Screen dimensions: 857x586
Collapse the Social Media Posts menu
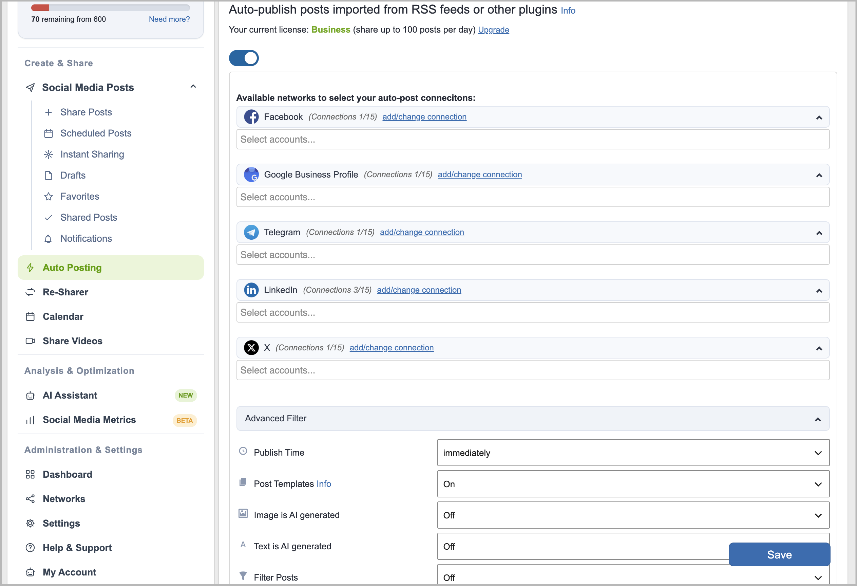tap(193, 87)
